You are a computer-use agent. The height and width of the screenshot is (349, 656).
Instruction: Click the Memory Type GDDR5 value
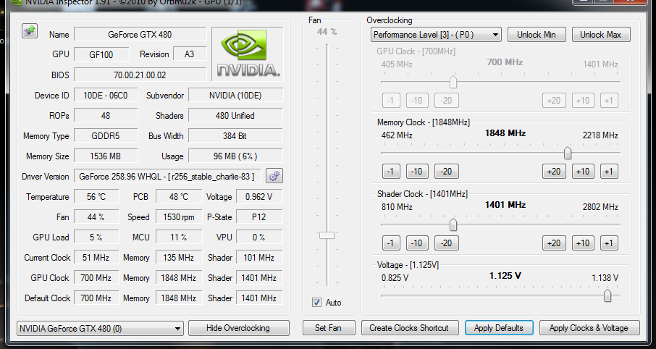point(106,135)
